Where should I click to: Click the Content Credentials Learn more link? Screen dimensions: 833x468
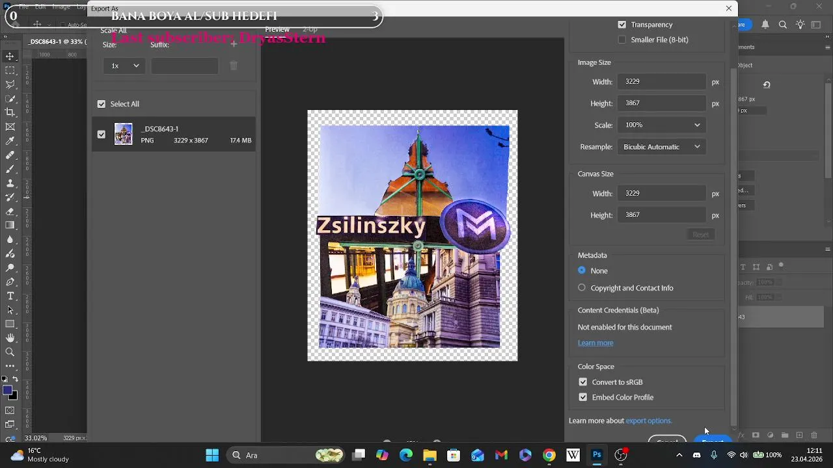(595, 343)
